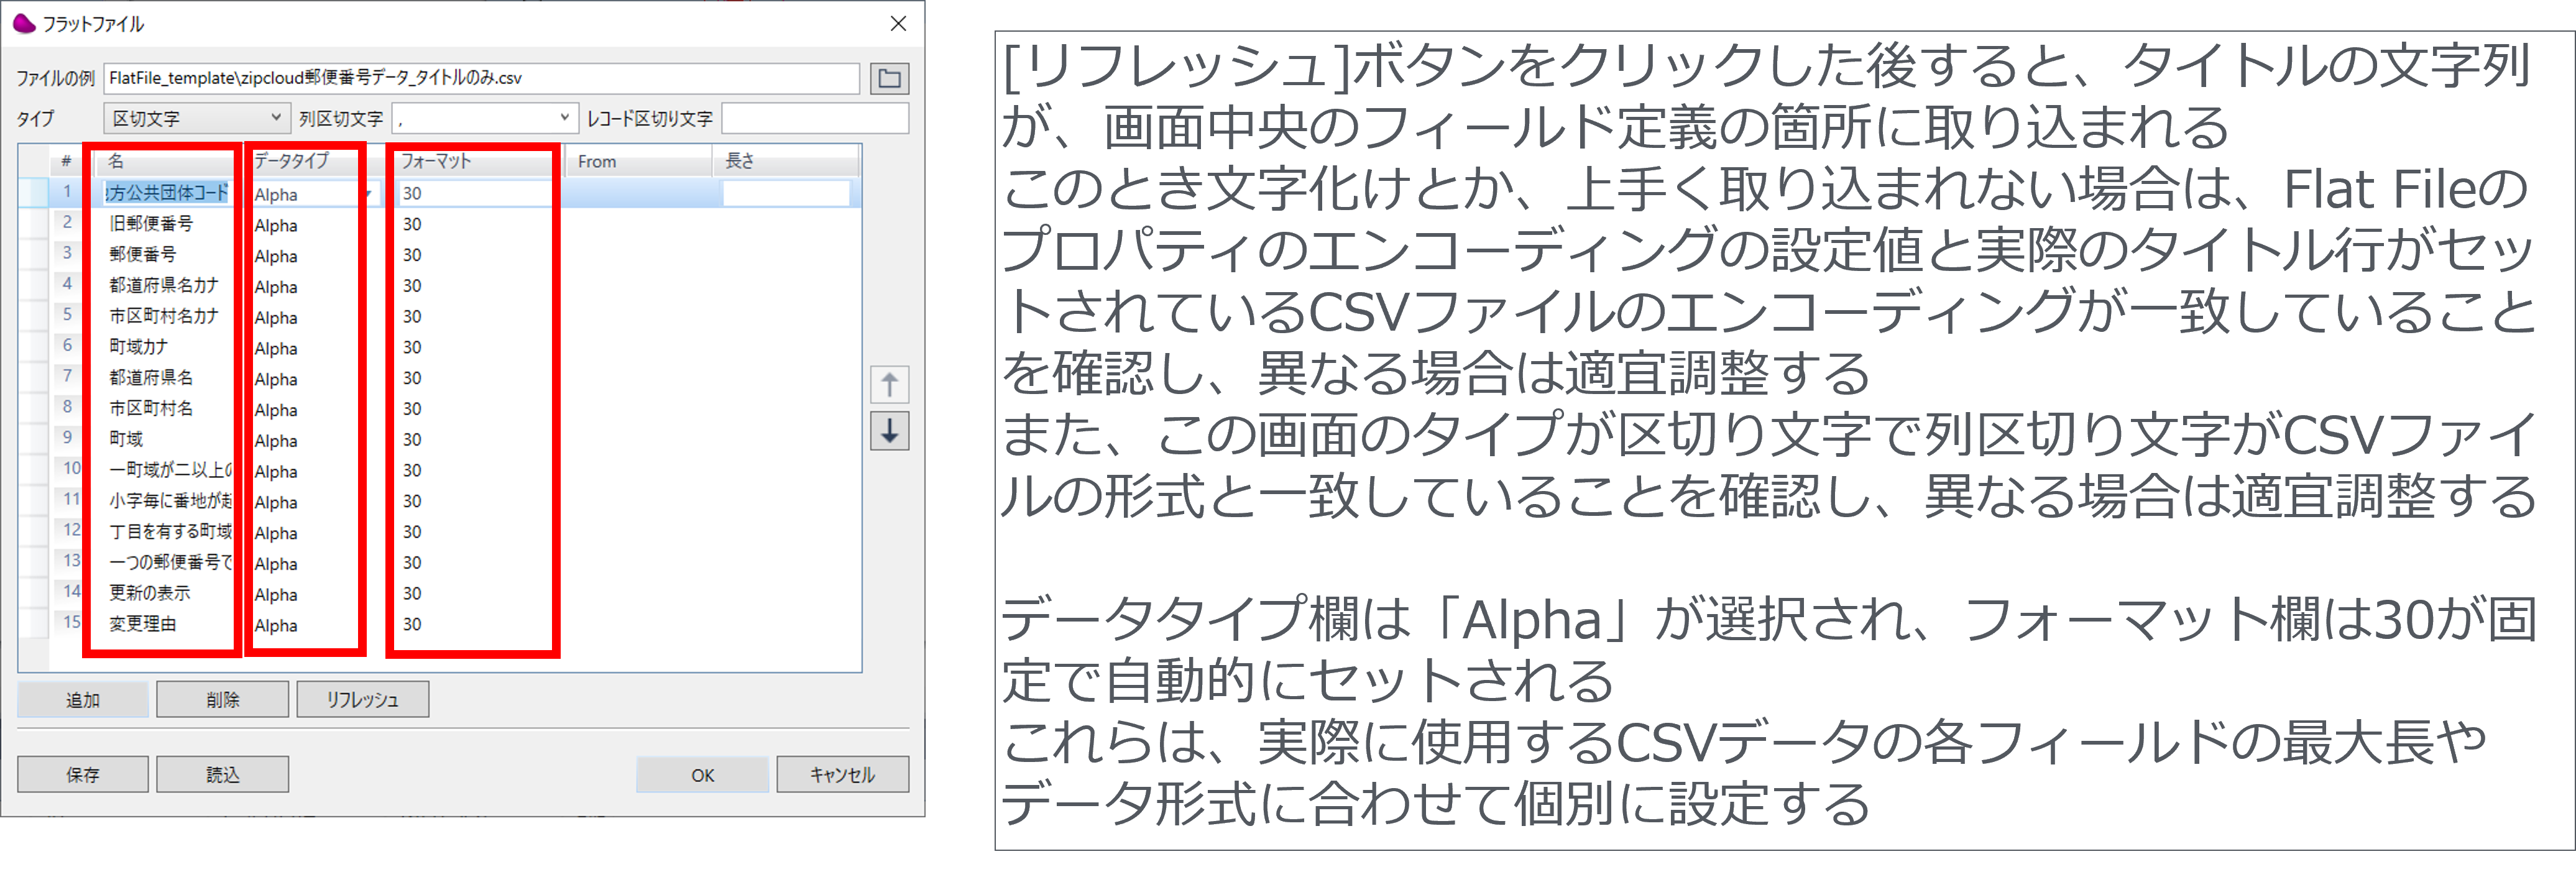2576x872 pixels.
Task: Dismiss the dialog with キャンセル
Action: [841, 773]
